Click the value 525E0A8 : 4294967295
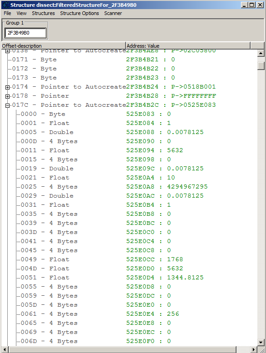 pyautogui.click(x=167, y=187)
